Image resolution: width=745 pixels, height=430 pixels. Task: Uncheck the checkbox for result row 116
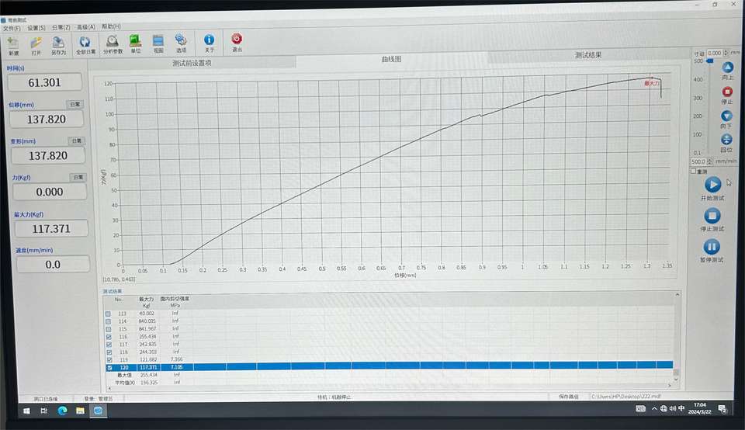[x=109, y=337]
